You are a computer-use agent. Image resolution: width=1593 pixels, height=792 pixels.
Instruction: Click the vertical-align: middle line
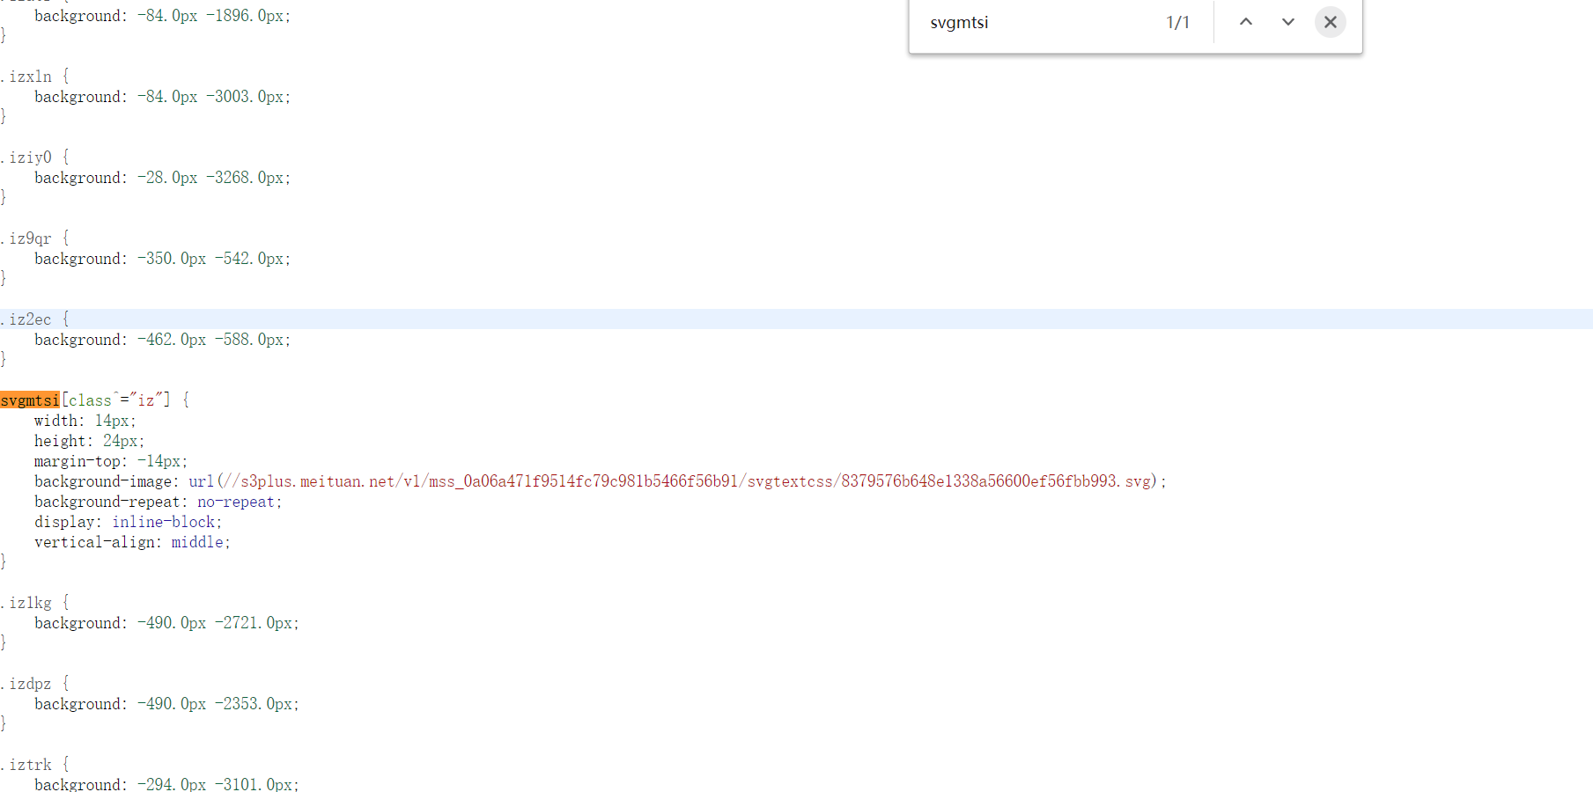coord(132,542)
